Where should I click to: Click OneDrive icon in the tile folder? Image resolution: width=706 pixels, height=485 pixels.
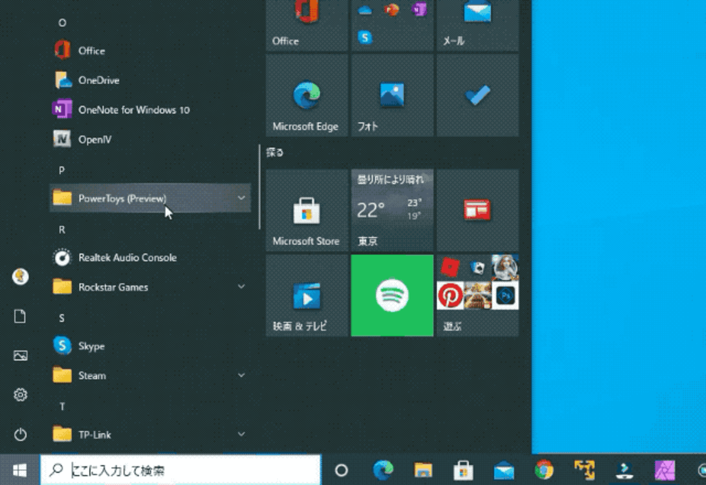coord(365,10)
